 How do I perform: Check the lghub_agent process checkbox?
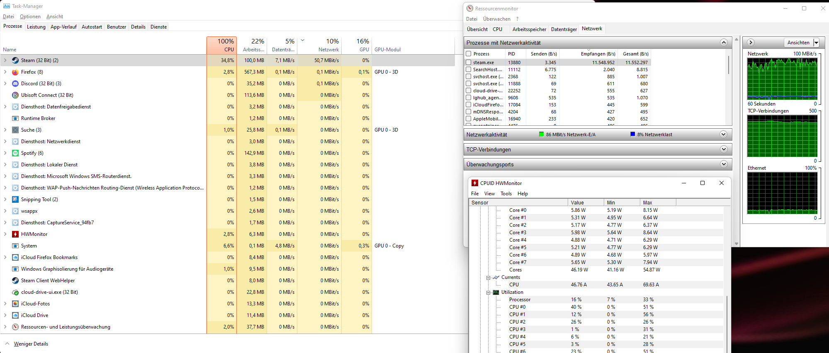[469, 98]
